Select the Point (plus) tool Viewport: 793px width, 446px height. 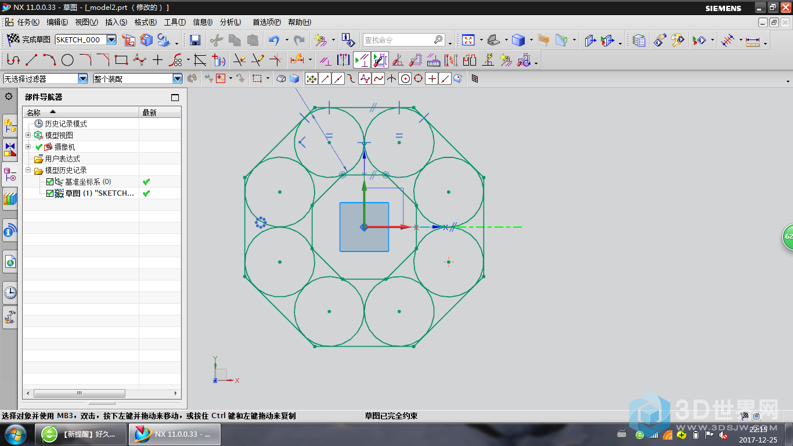point(157,60)
